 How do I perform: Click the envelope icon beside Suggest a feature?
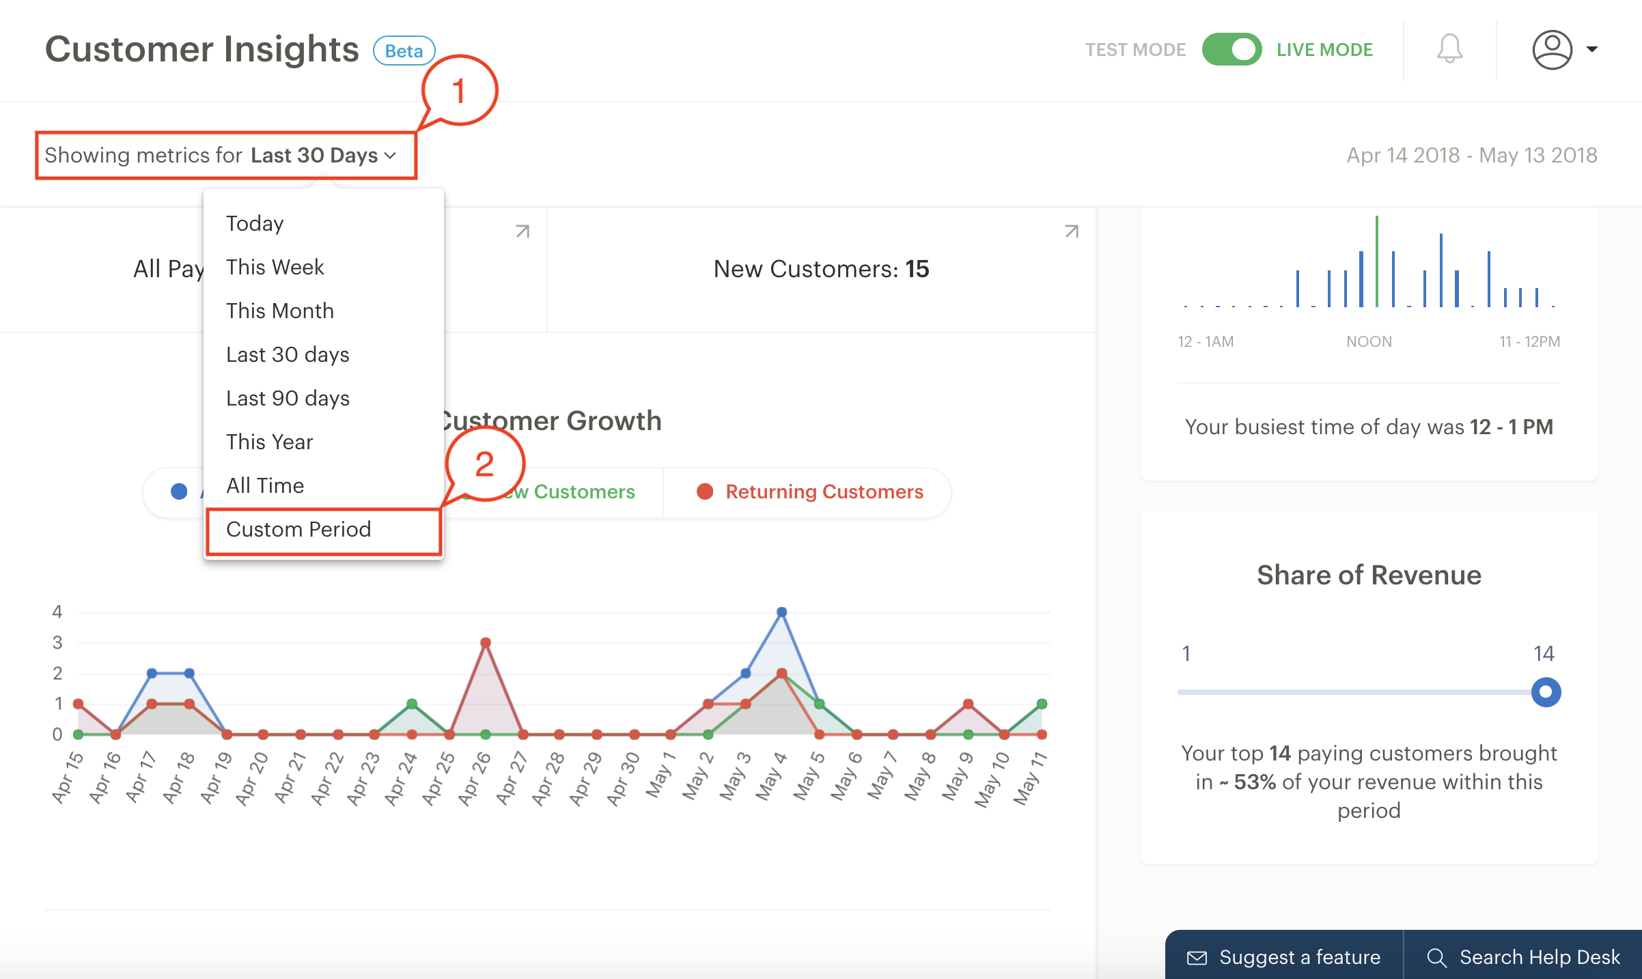1197,958
